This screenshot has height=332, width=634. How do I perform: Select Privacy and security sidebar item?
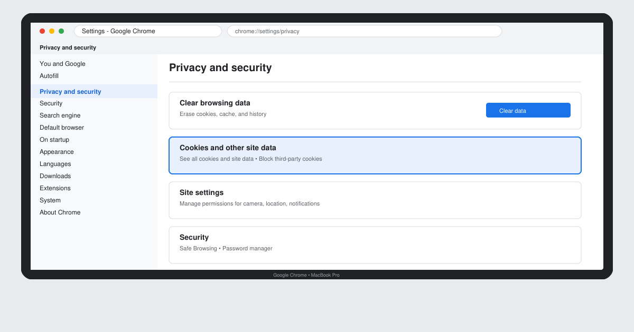click(94, 91)
